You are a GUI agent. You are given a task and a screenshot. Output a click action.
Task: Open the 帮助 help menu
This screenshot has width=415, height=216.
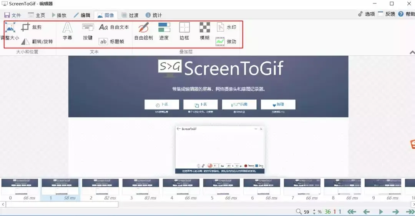[407, 14]
